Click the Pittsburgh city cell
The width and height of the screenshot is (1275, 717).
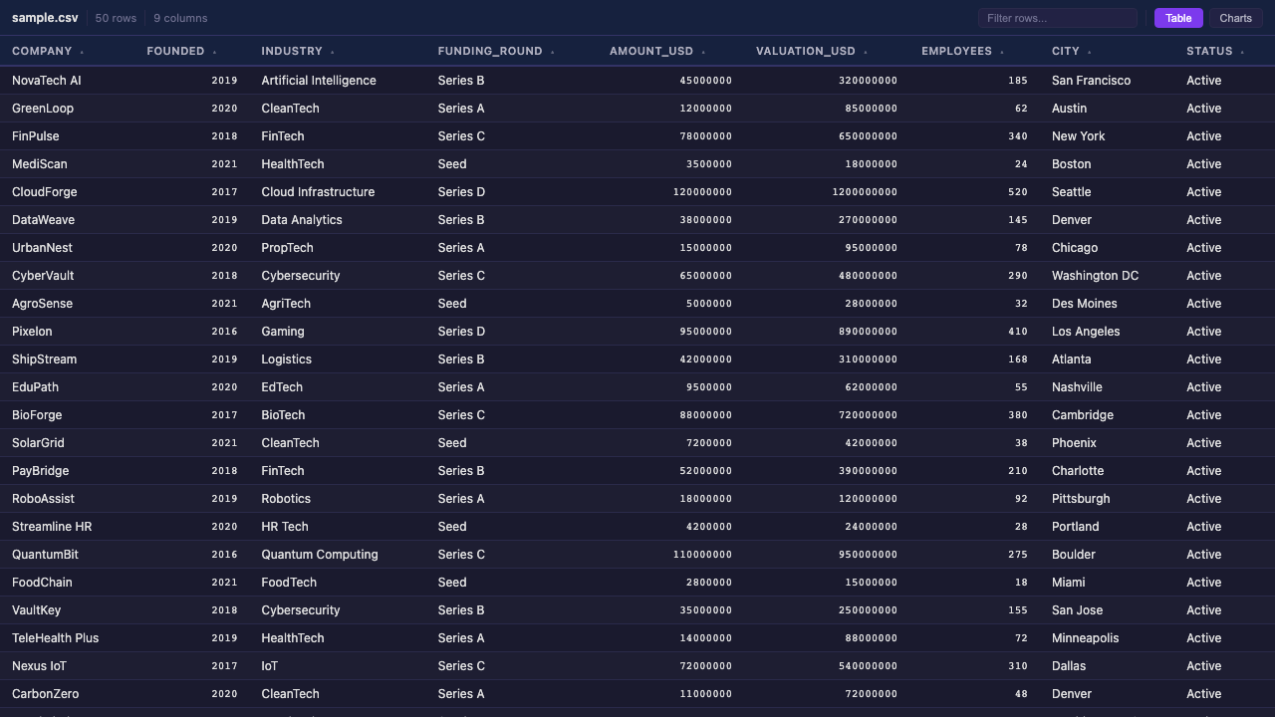coord(1108,499)
